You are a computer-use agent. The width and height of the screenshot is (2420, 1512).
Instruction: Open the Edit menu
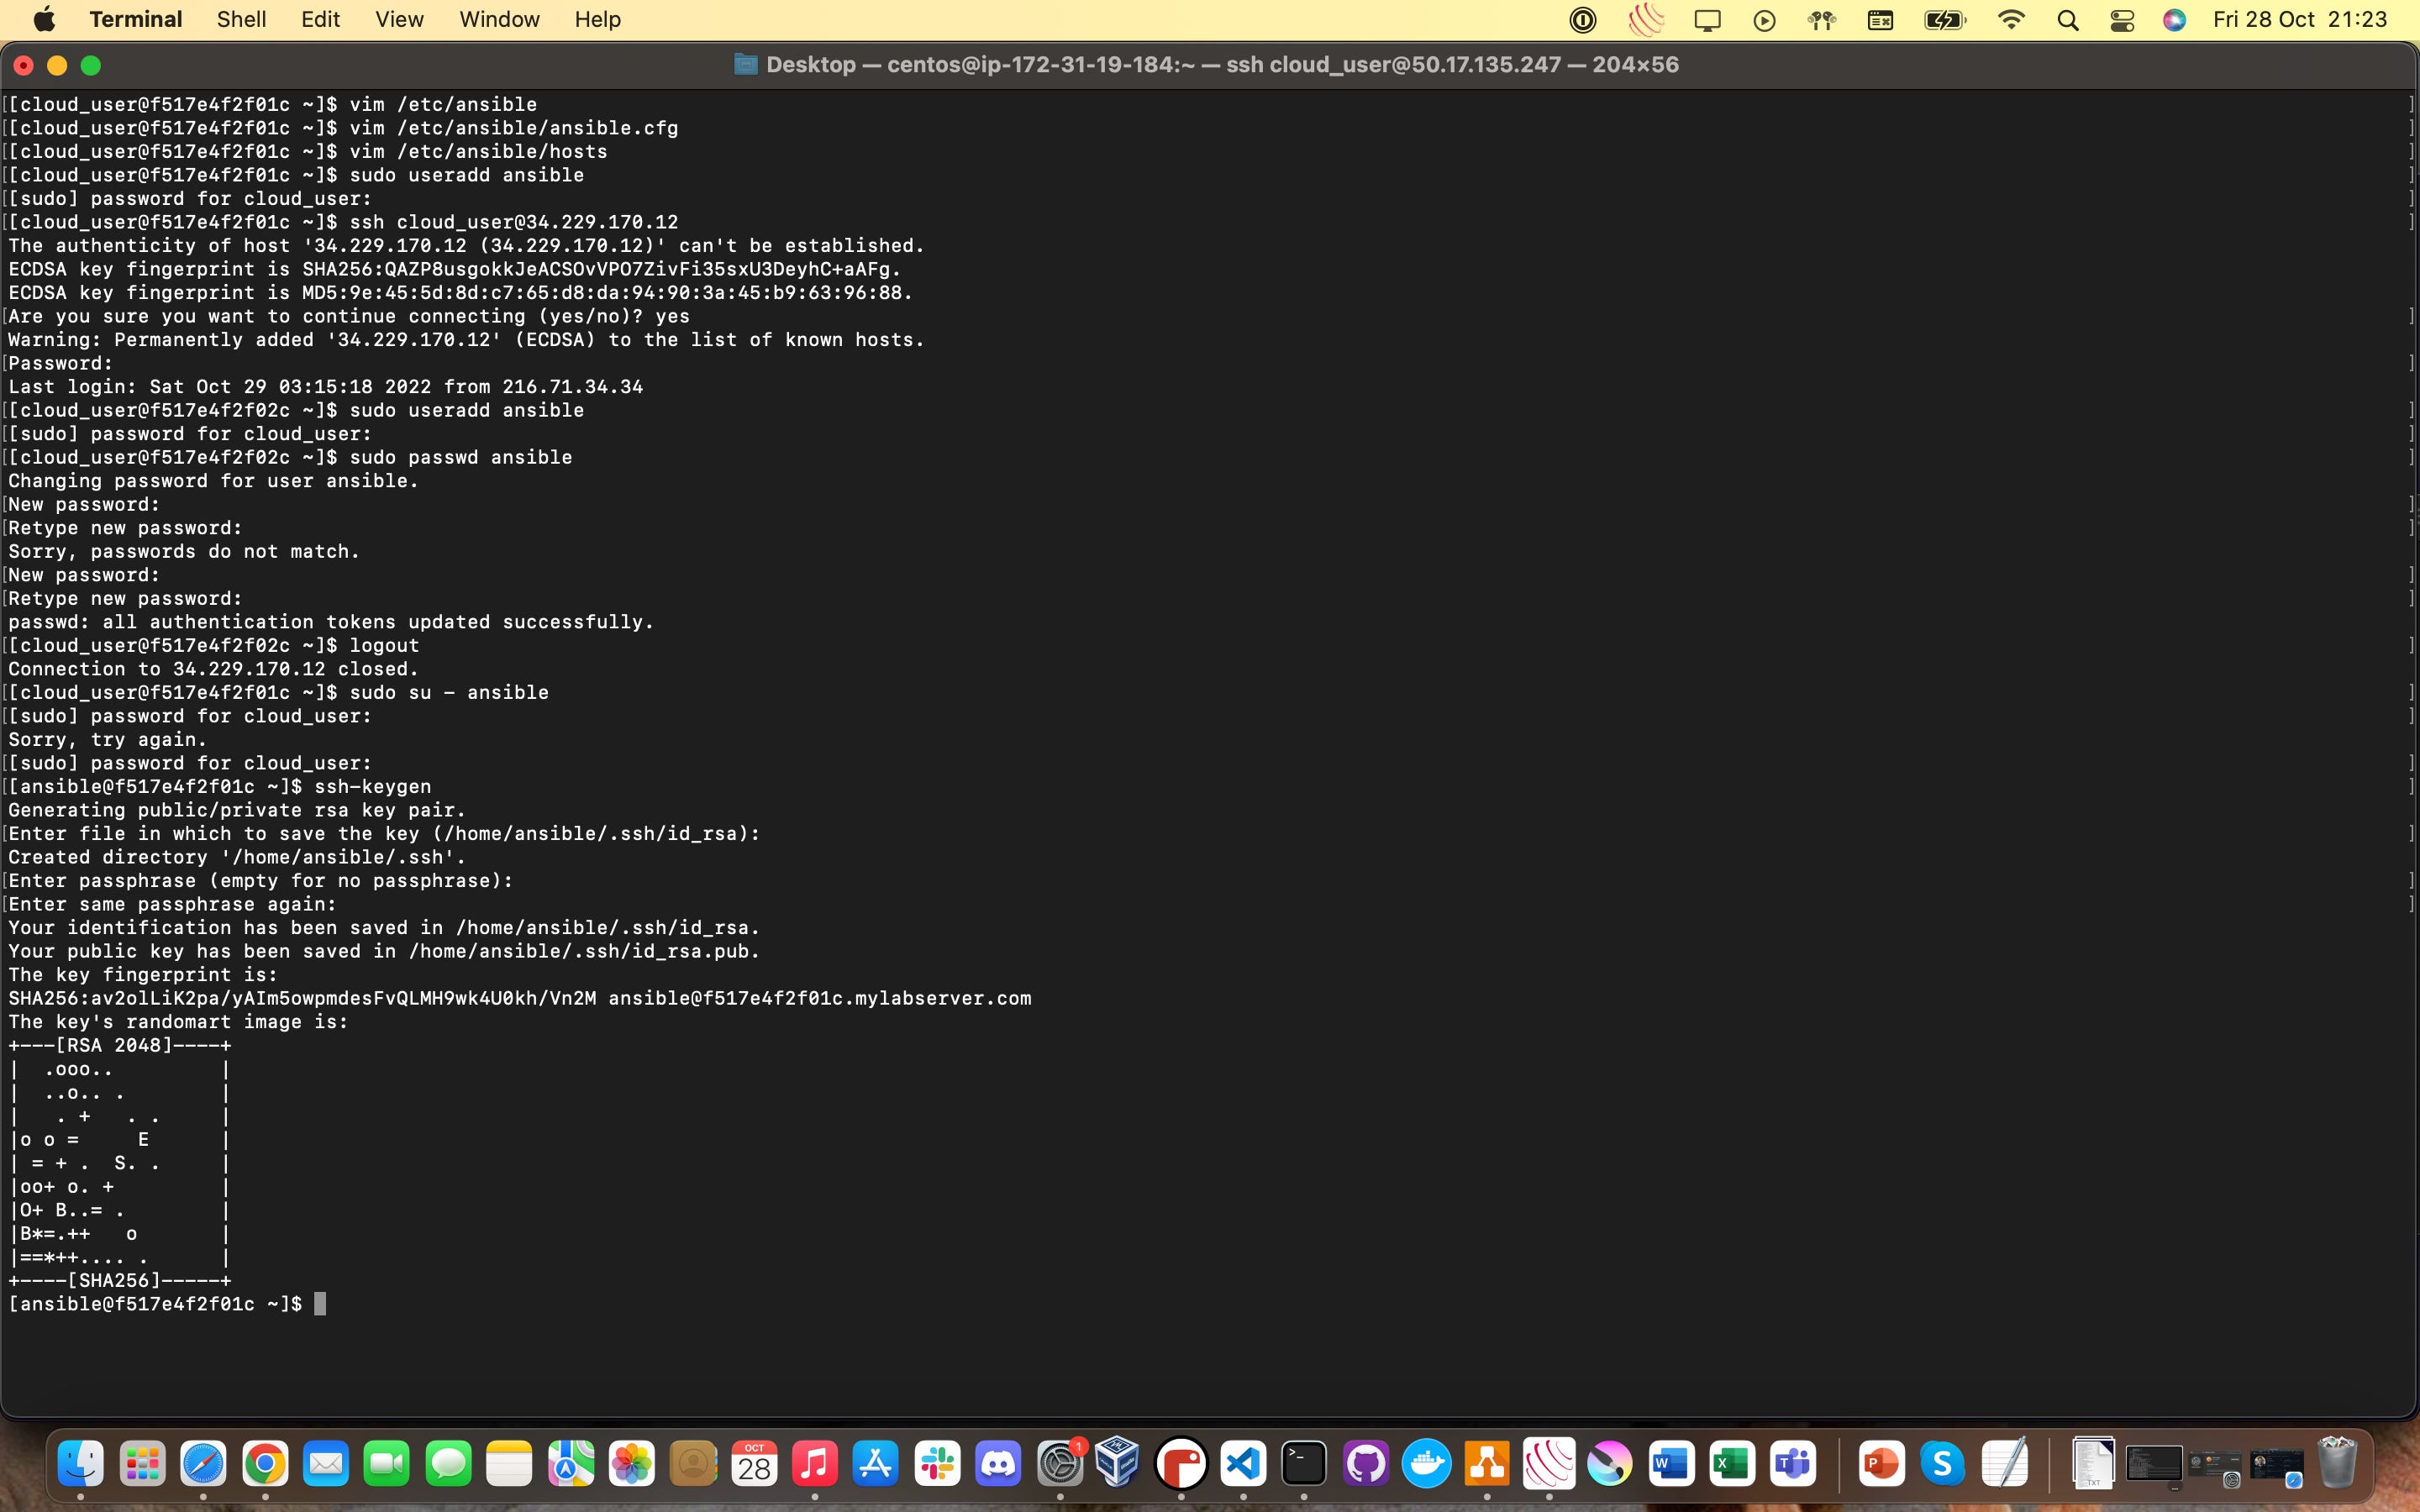(320, 19)
